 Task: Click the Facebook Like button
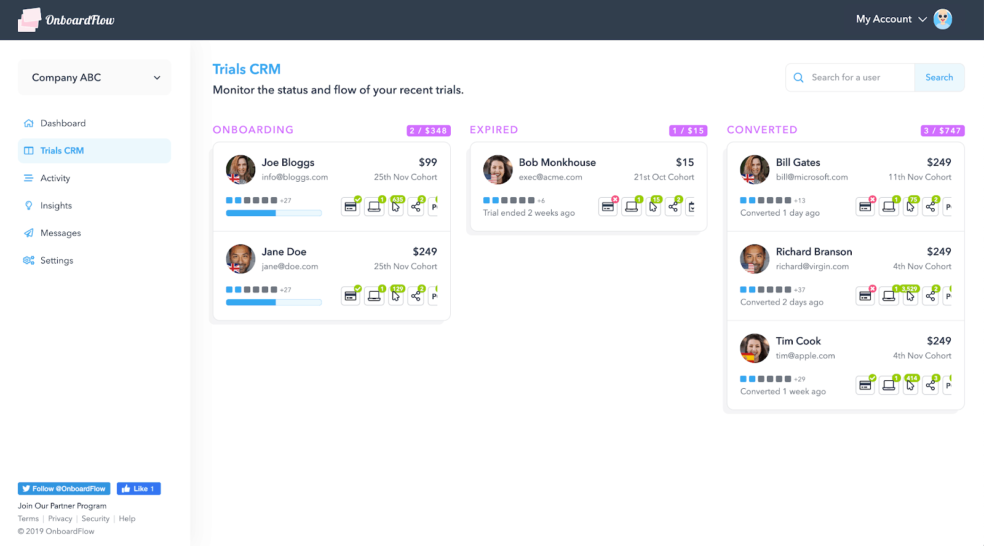139,489
